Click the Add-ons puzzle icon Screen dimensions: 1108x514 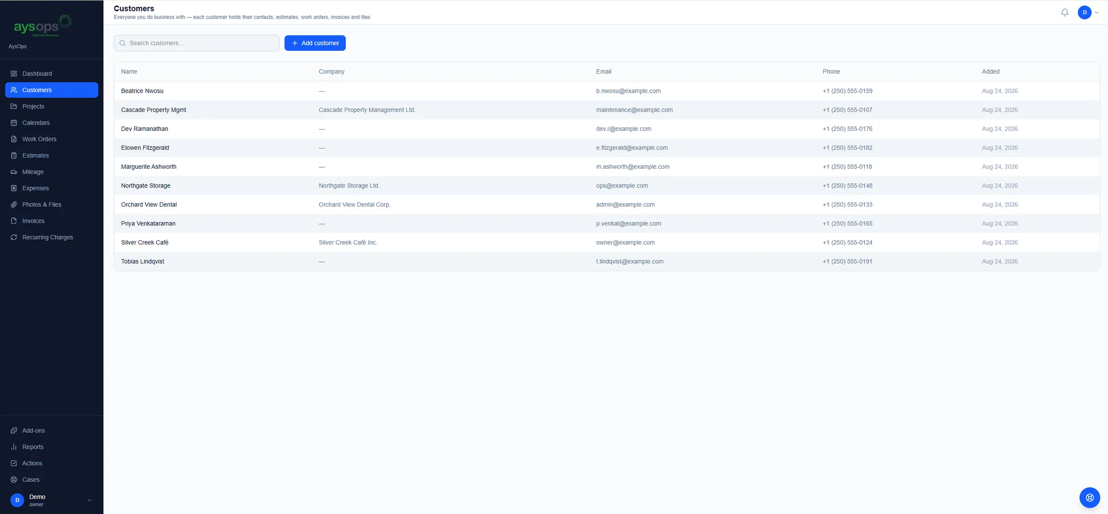14,431
